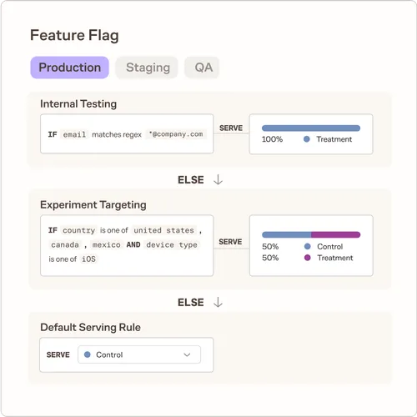Click the Control label in Experiment Targeting
The image size is (417, 417).
[x=330, y=247]
